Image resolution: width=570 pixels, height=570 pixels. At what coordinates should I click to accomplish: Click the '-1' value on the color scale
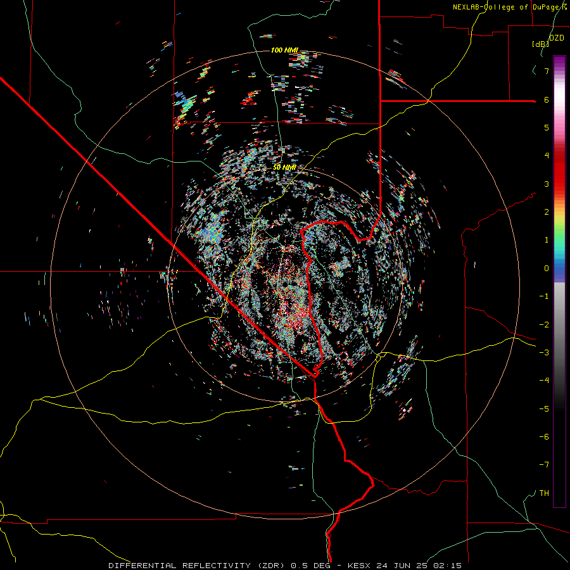click(544, 296)
